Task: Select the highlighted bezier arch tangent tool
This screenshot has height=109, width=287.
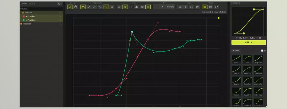Action: [83, 7]
